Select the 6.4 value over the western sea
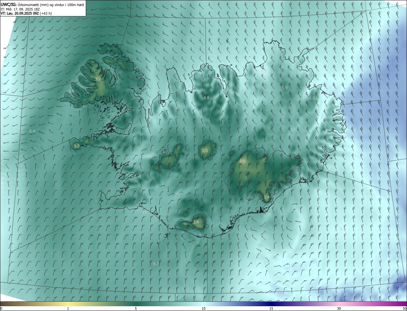 pos(32,131)
